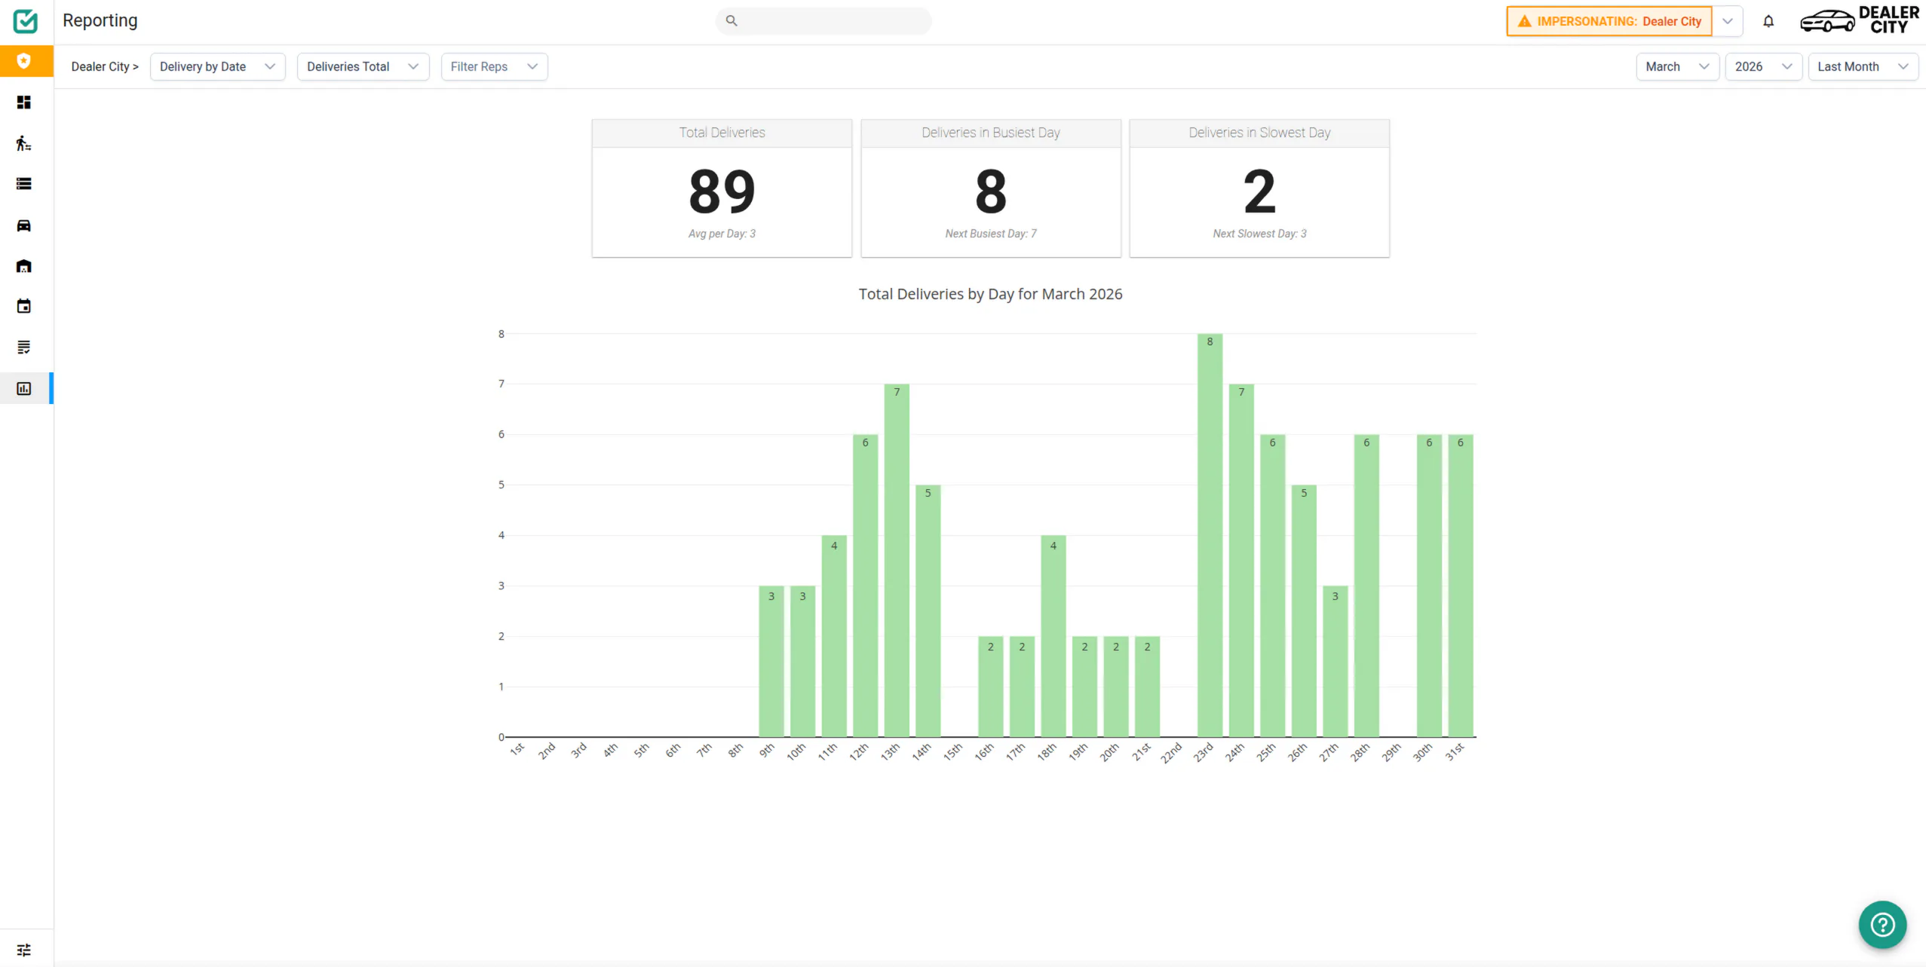Open the Last Month range dropdown
This screenshot has width=1926, height=967.
(x=1863, y=66)
